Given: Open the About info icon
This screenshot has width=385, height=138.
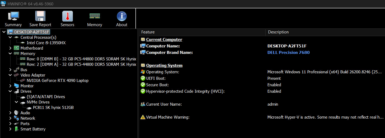Looking at the screenshot, I should (x=122, y=16).
